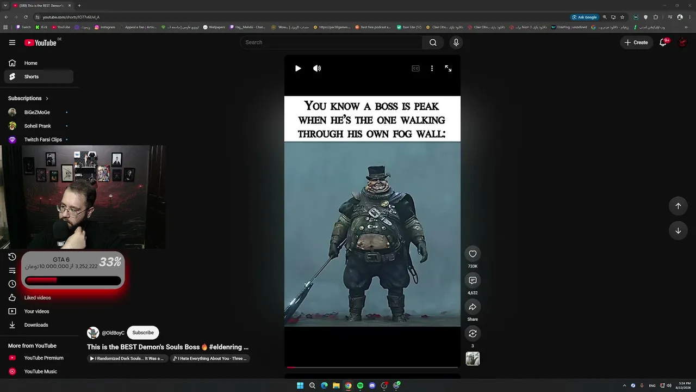Open the Wallpapers bookmark
Screen dimensions: 696x392
pyautogui.click(x=214, y=27)
